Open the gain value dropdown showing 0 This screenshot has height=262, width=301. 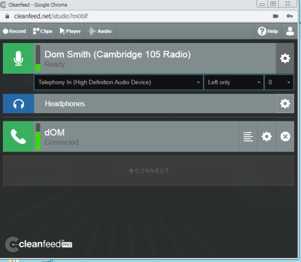coord(279,82)
